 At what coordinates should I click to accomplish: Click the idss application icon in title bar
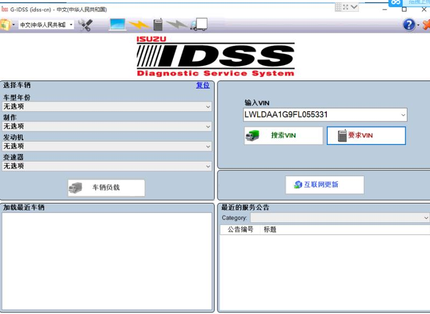point(4,9)
